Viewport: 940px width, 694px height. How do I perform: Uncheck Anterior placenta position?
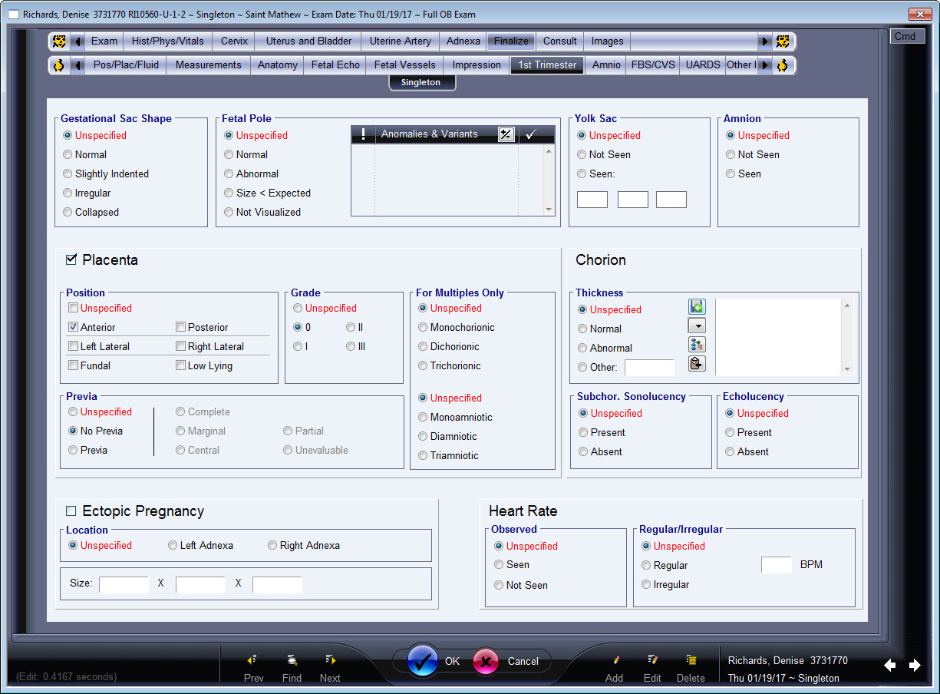(73, 327)
